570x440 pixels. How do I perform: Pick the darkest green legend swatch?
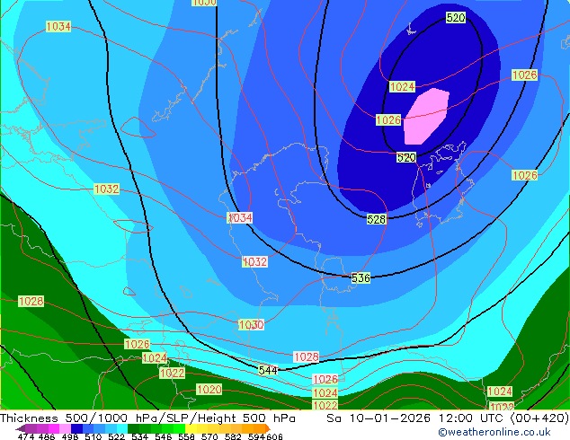coord(133,428)
